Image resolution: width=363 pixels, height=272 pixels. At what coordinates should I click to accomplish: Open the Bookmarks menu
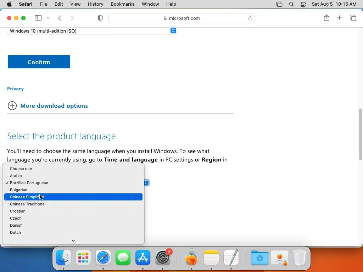pyautogui.click(x=122, y=4)
